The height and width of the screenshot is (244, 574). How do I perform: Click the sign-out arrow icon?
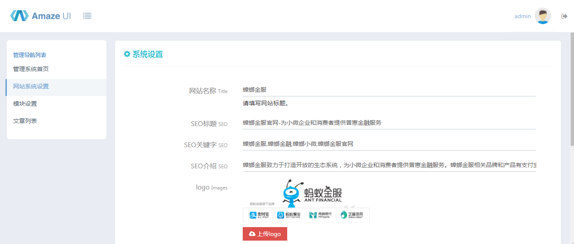(564, 16)
